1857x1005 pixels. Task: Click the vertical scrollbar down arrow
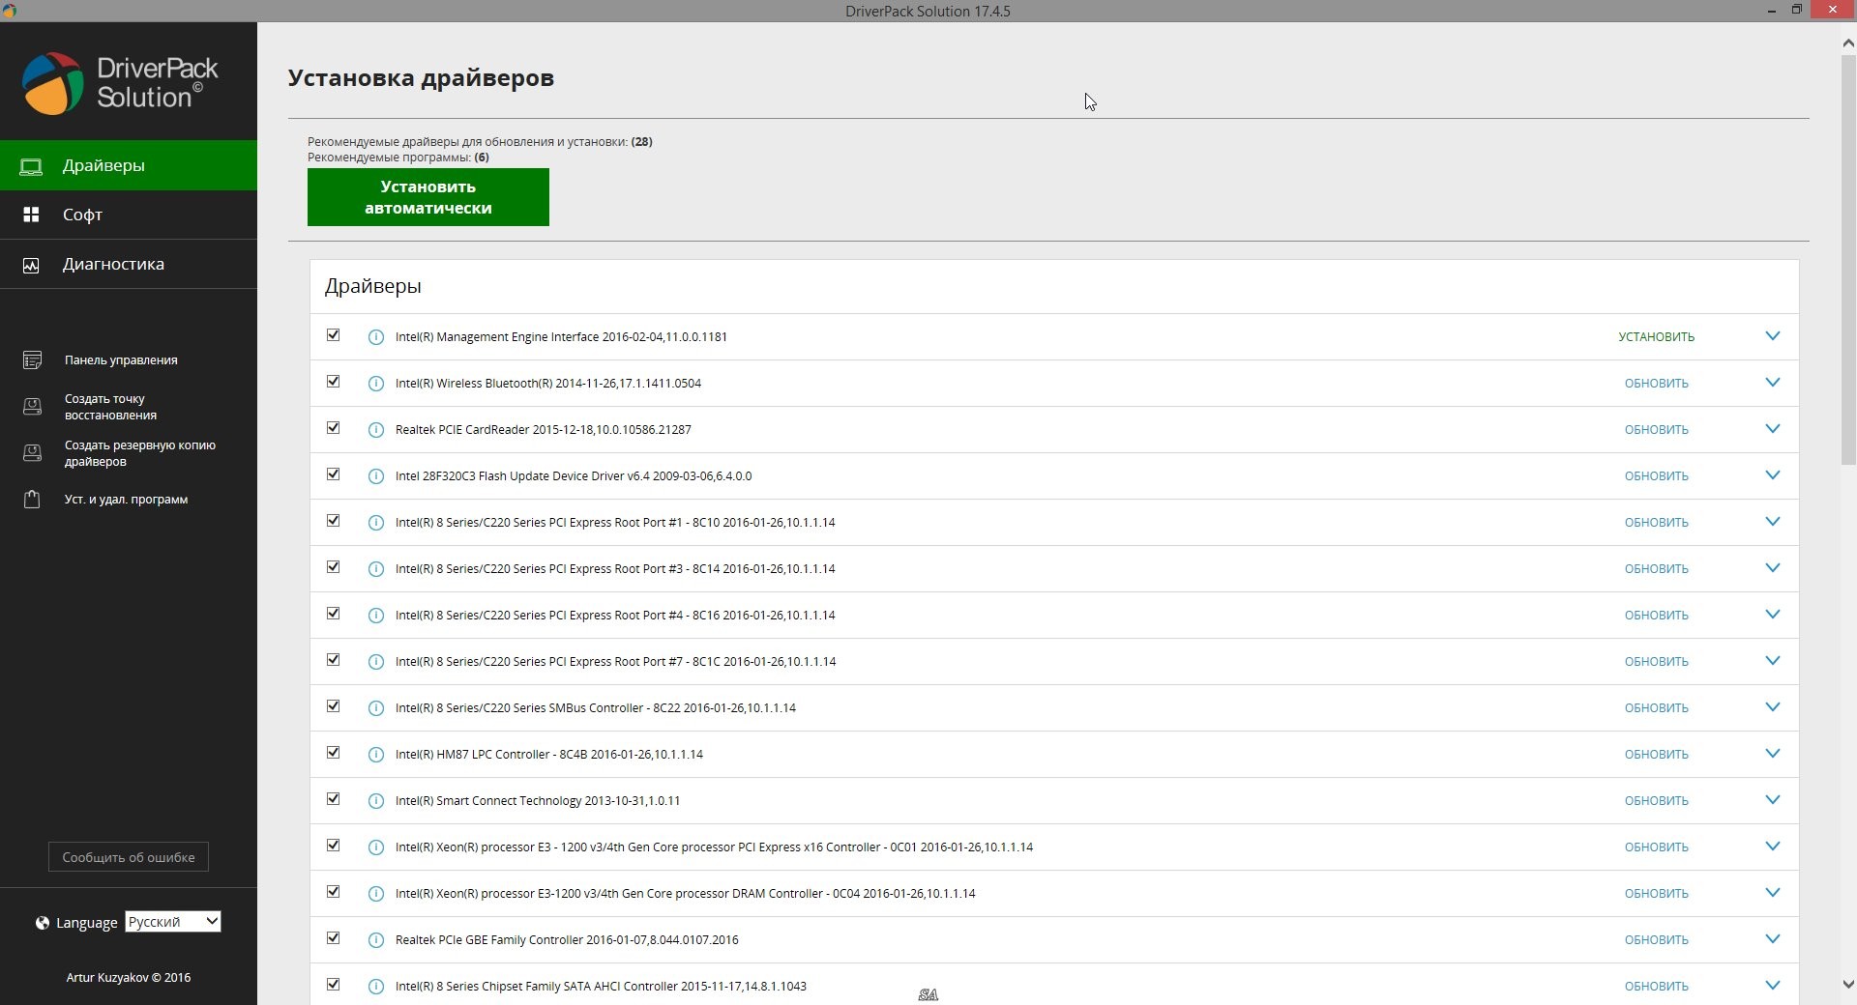(x=1847, y=985)
